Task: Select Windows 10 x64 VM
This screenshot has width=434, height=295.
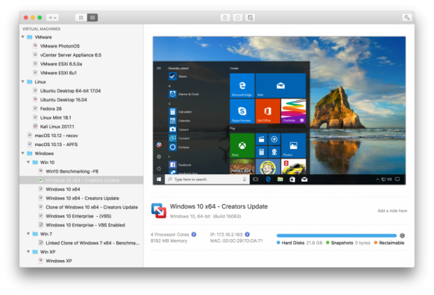Action: coord(63,189)
